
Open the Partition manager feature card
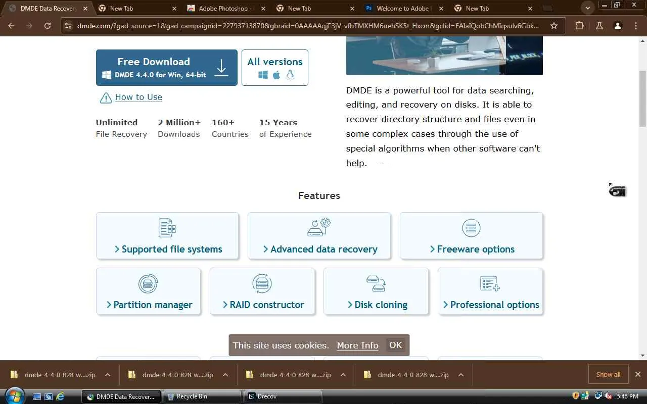(148, 291)
